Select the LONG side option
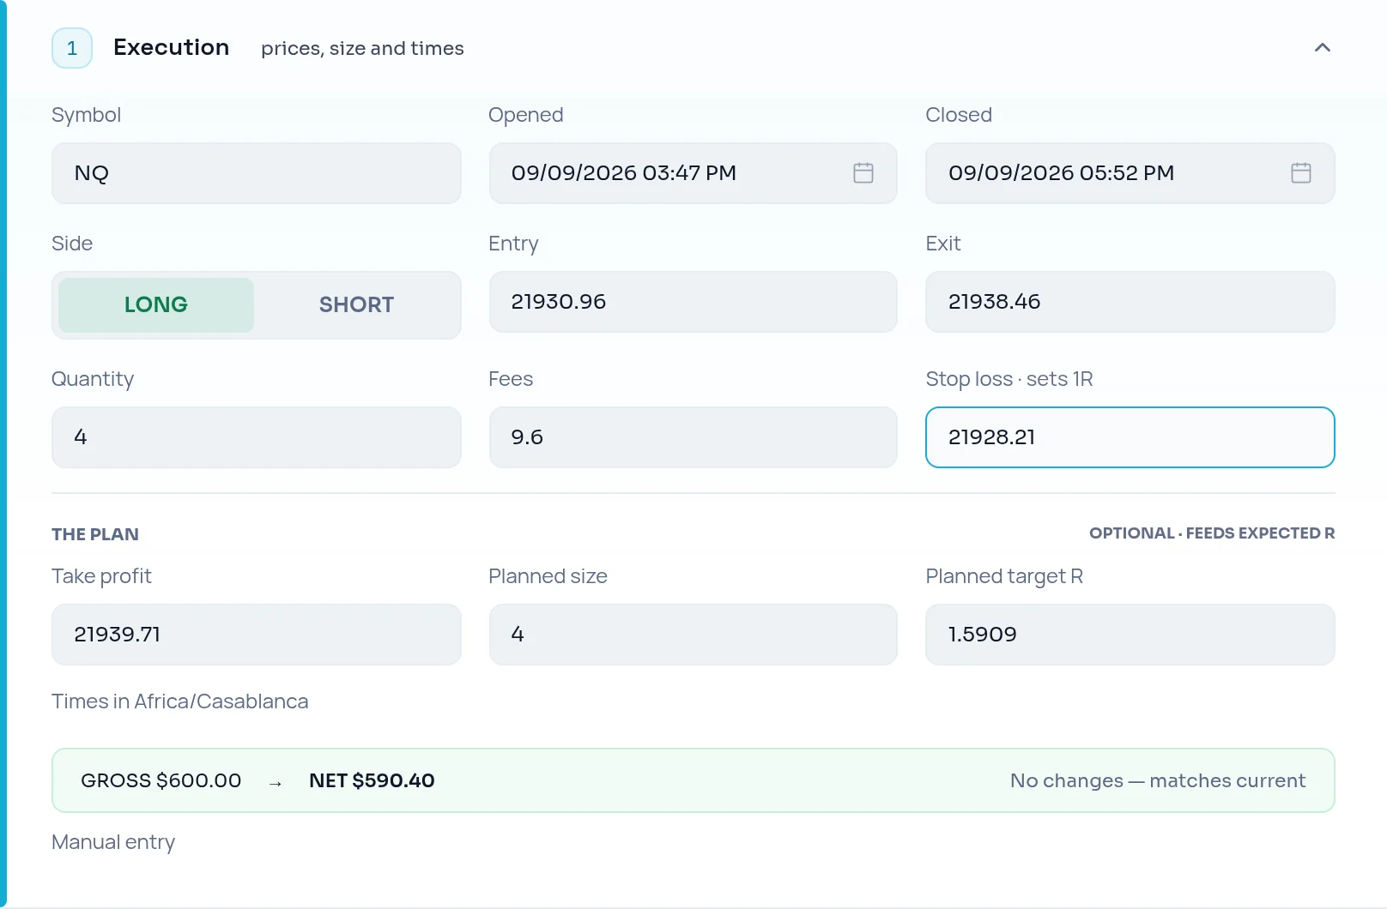Screen dimensions: 1387x909 click(x=156, y=305)
